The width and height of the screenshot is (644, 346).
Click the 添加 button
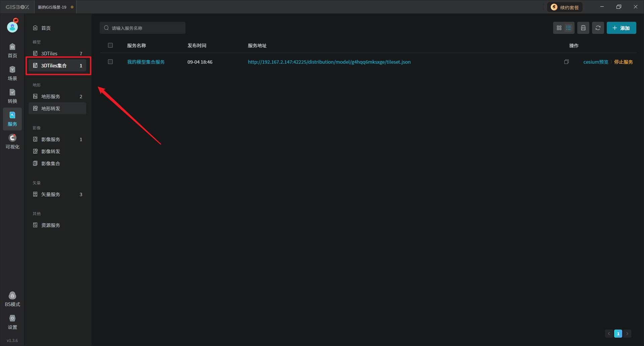[621, 28]
